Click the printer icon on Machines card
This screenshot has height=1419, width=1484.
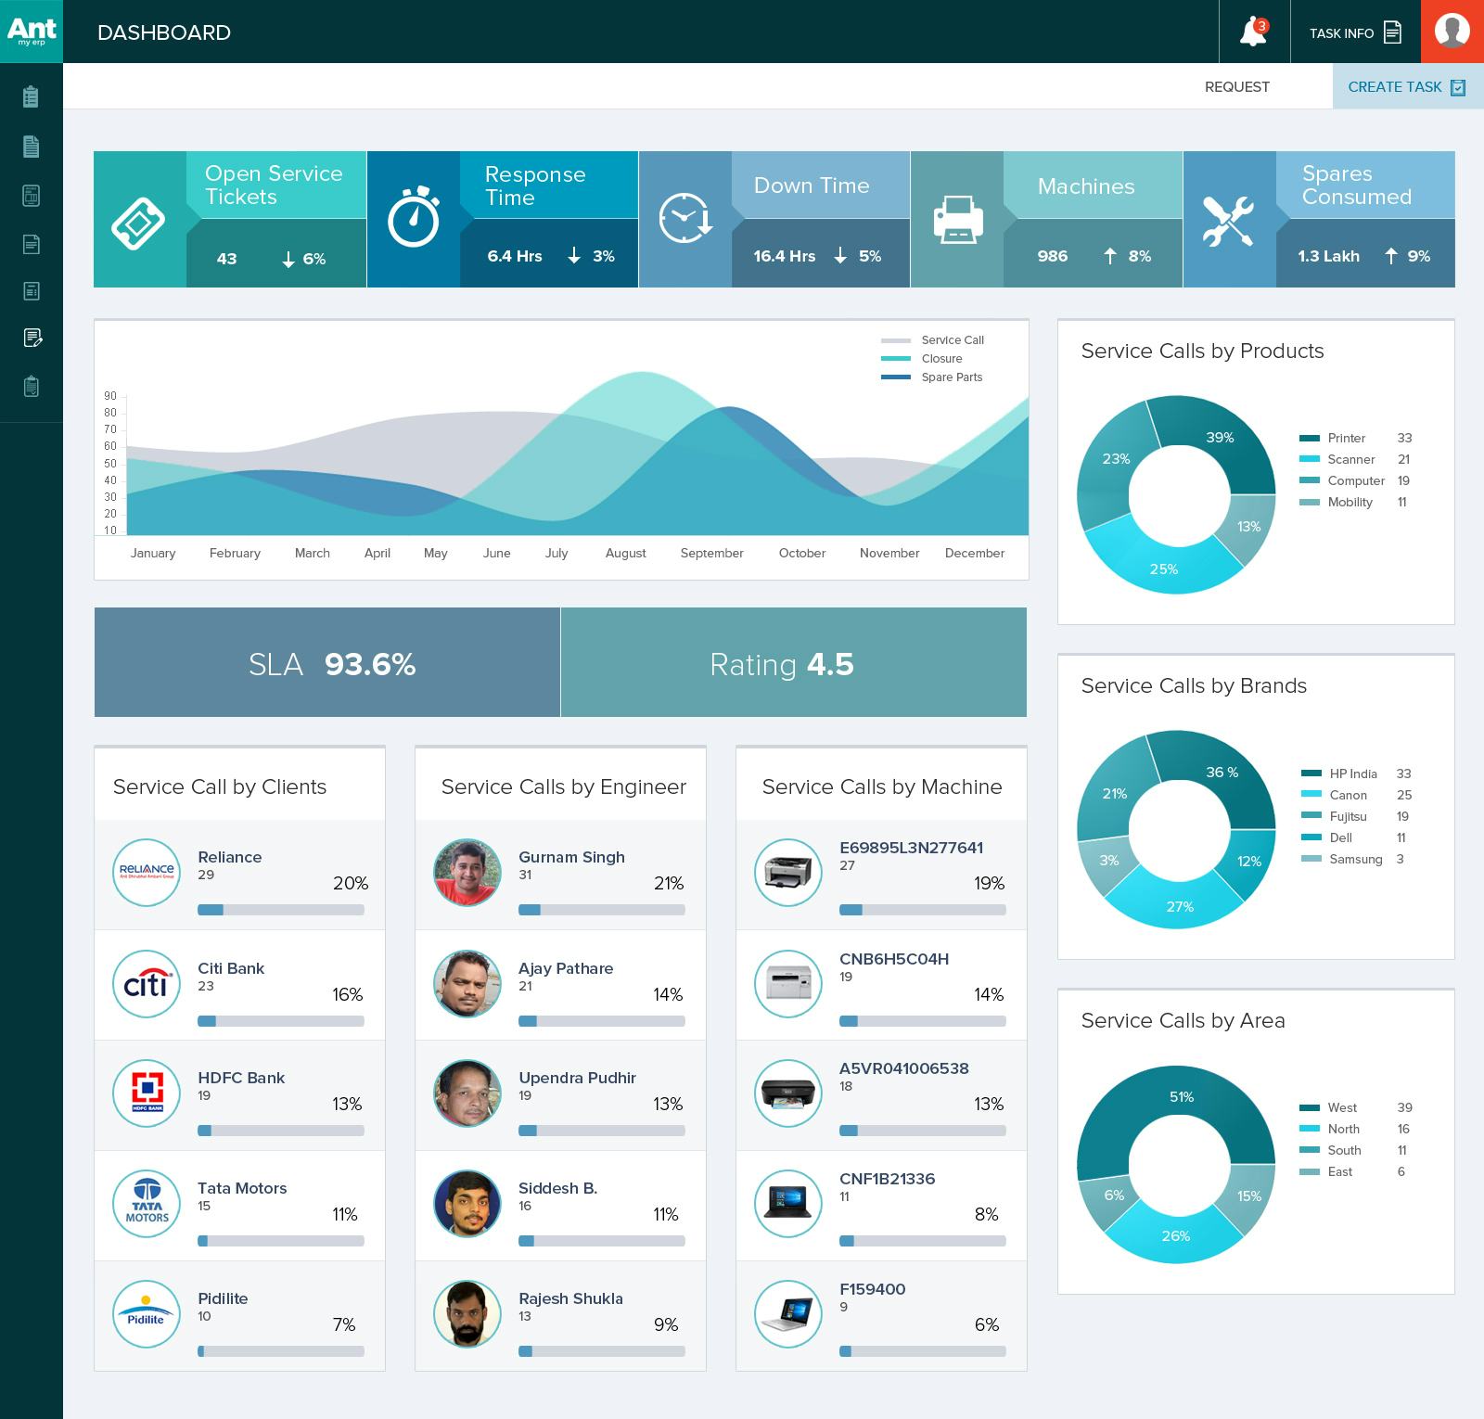tap(960, 220)
